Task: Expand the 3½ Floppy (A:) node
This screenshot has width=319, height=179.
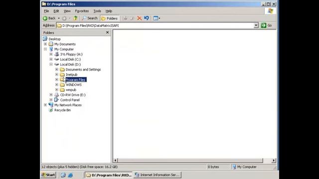Action: [x=51, y=54]
